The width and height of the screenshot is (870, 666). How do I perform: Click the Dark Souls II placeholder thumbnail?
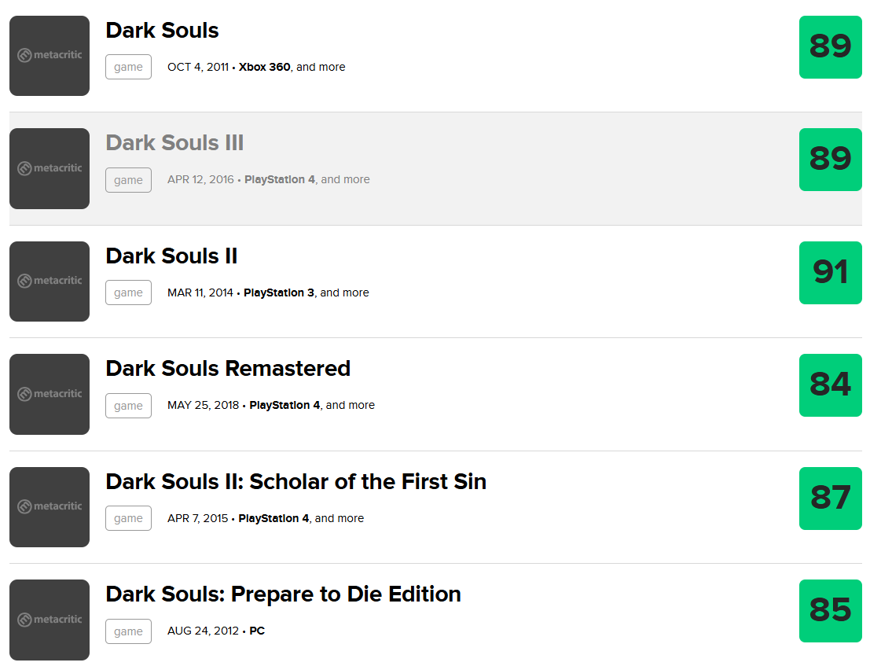click(x=50, y=281)
